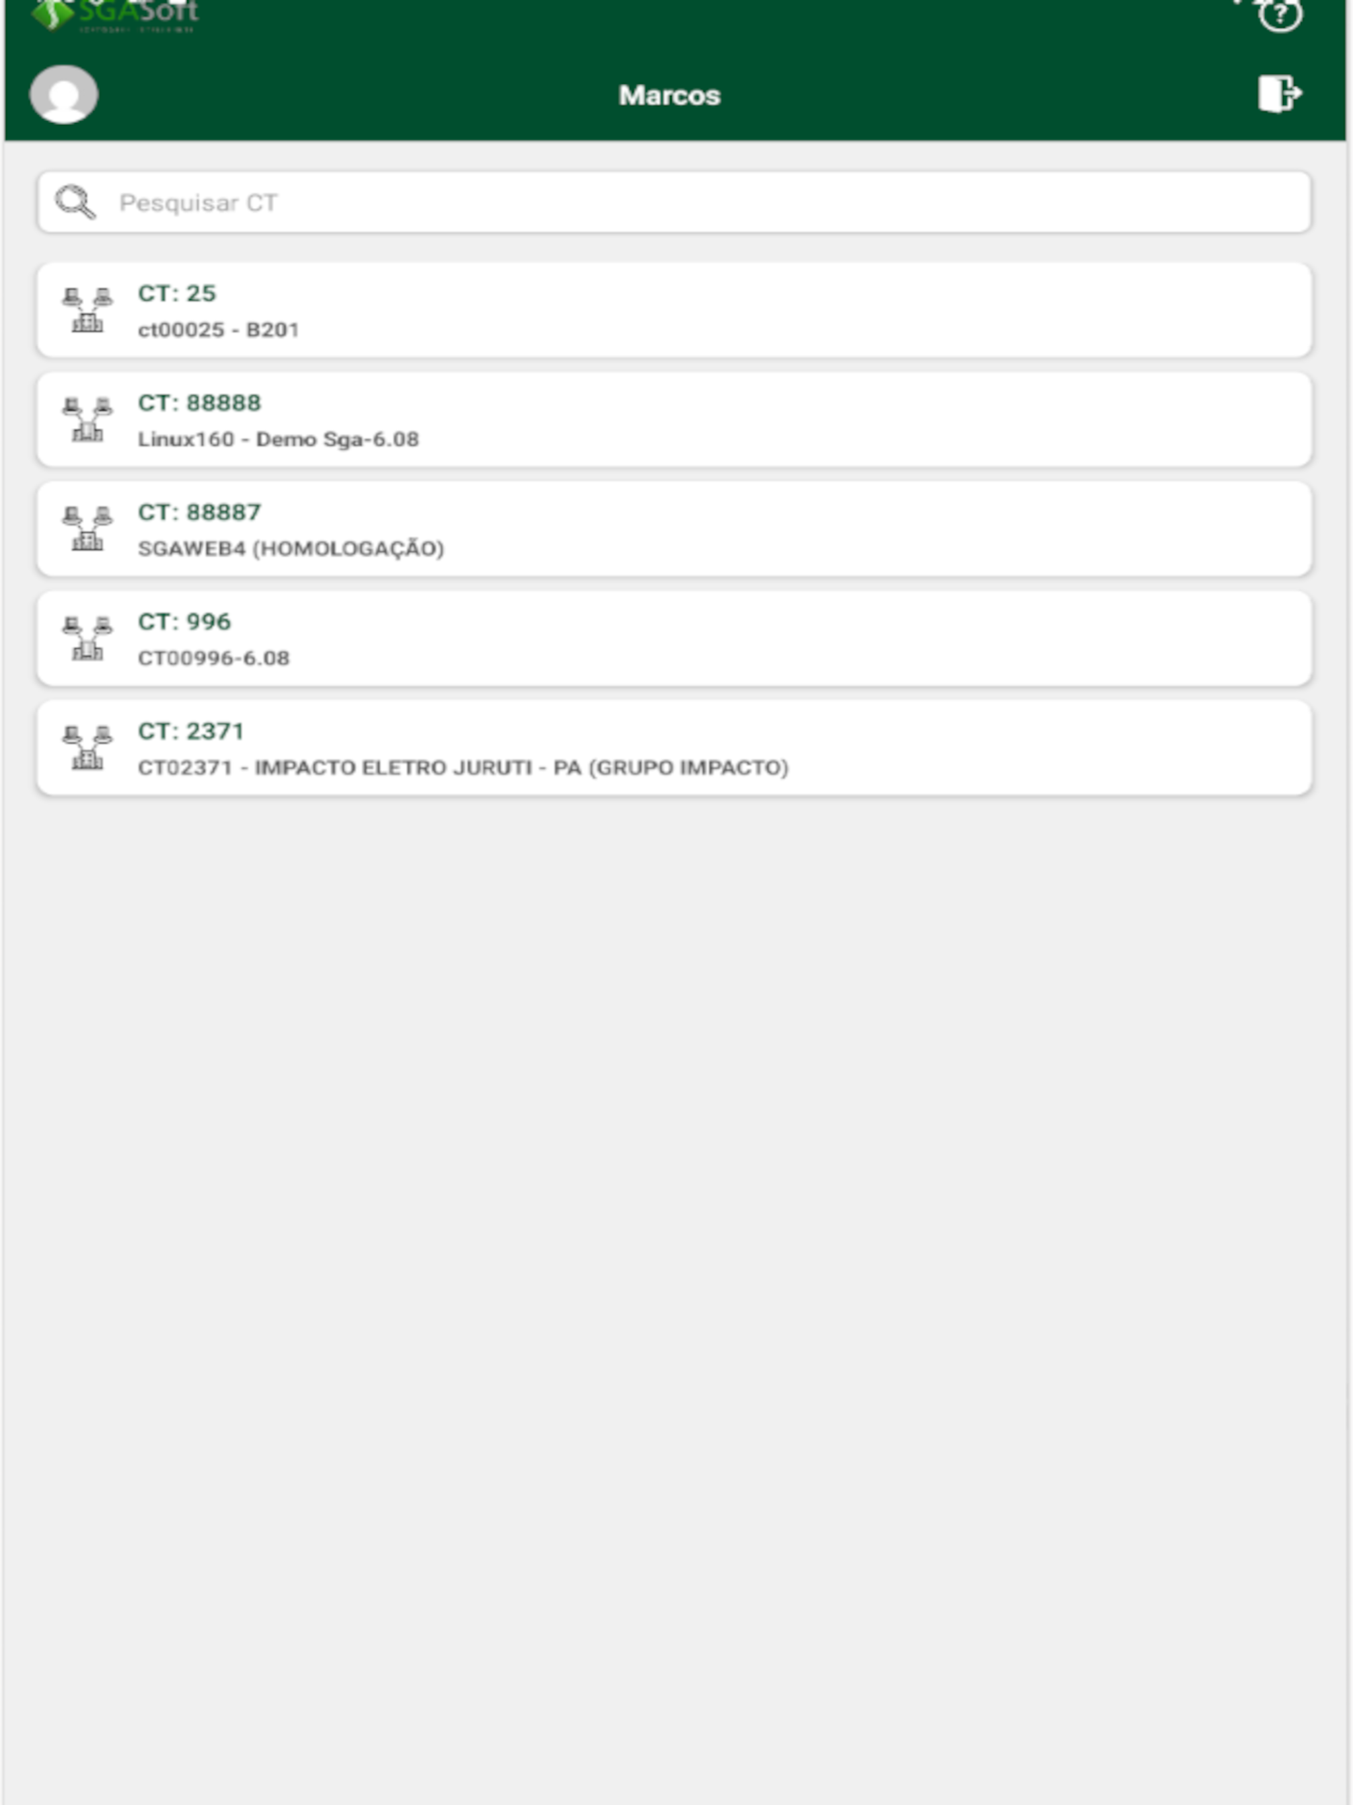Click network icon beside CT: 88888

[x=87, y=420]
